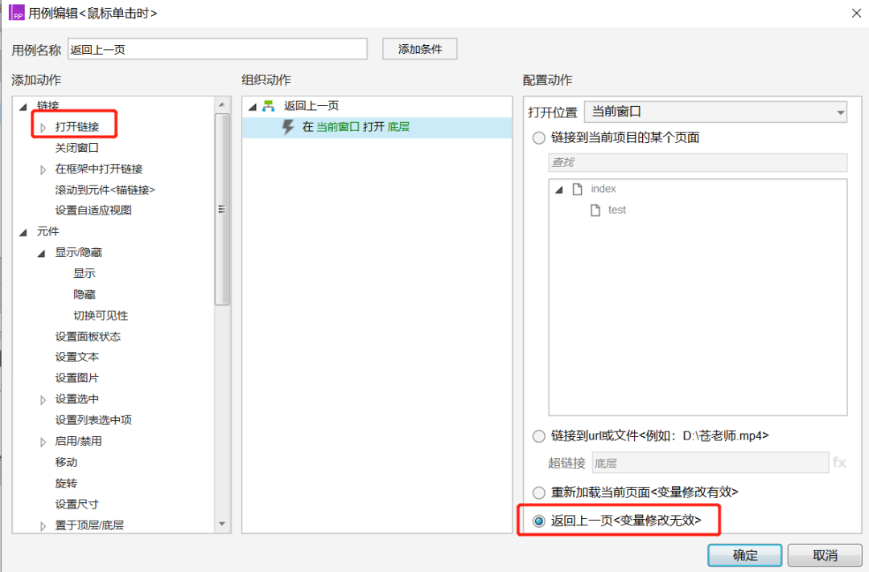
Task: Click the fx button beside hyperlink field
Action: (838, 463)
